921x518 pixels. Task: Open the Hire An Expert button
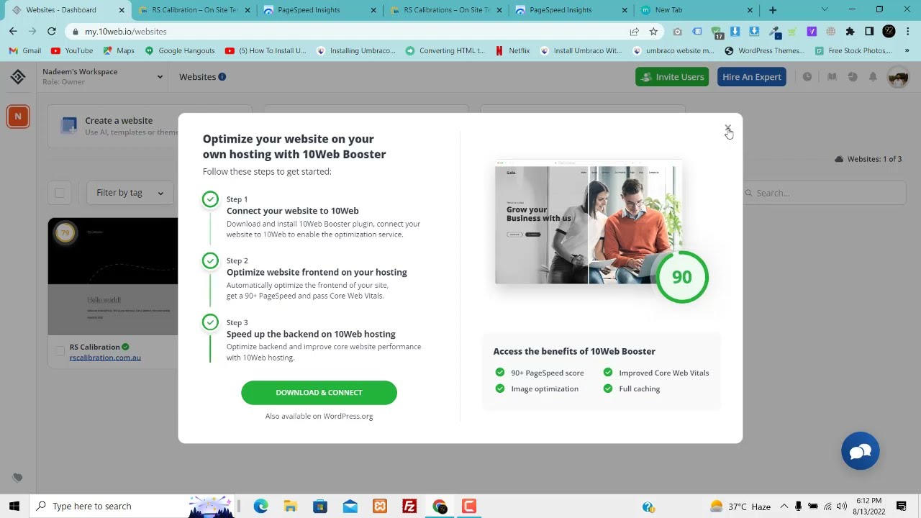point(752,77)
